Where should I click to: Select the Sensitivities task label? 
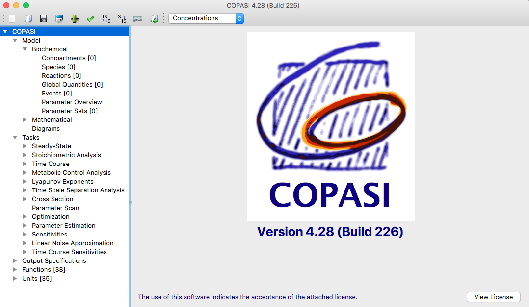(x=50, y=234)
